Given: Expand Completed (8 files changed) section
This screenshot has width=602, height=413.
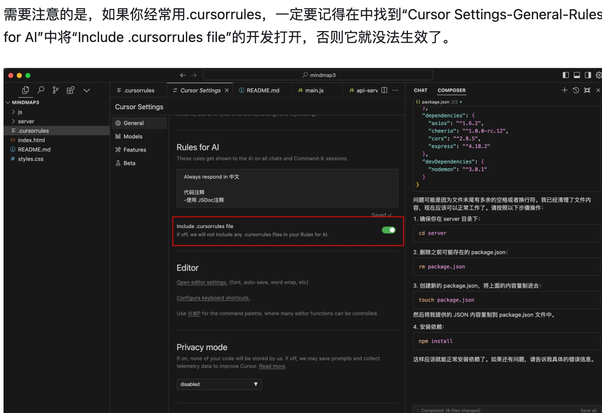Looking at the screenshot, I should 448,410.
